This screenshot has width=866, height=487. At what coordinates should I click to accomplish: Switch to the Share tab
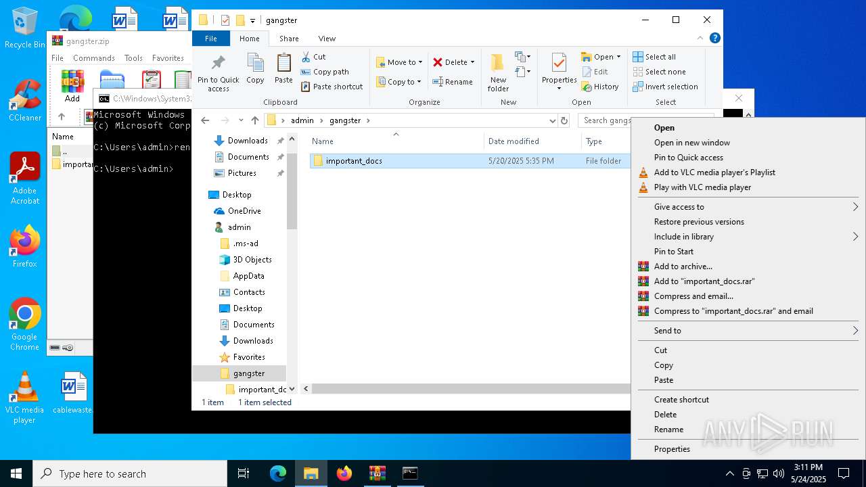pyautogui.click(x=289, y=39)
